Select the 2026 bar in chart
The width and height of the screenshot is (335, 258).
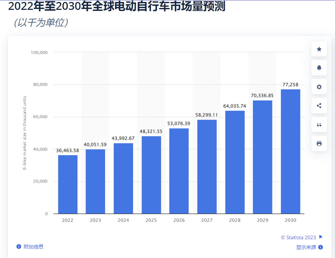pyautogui.click(x=179, y=171)
